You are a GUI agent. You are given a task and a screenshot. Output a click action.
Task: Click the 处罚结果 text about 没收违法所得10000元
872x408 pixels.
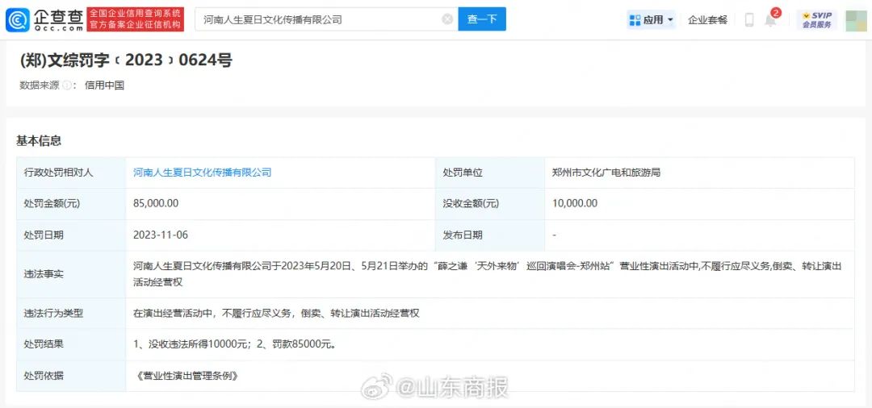coord(235,344)
